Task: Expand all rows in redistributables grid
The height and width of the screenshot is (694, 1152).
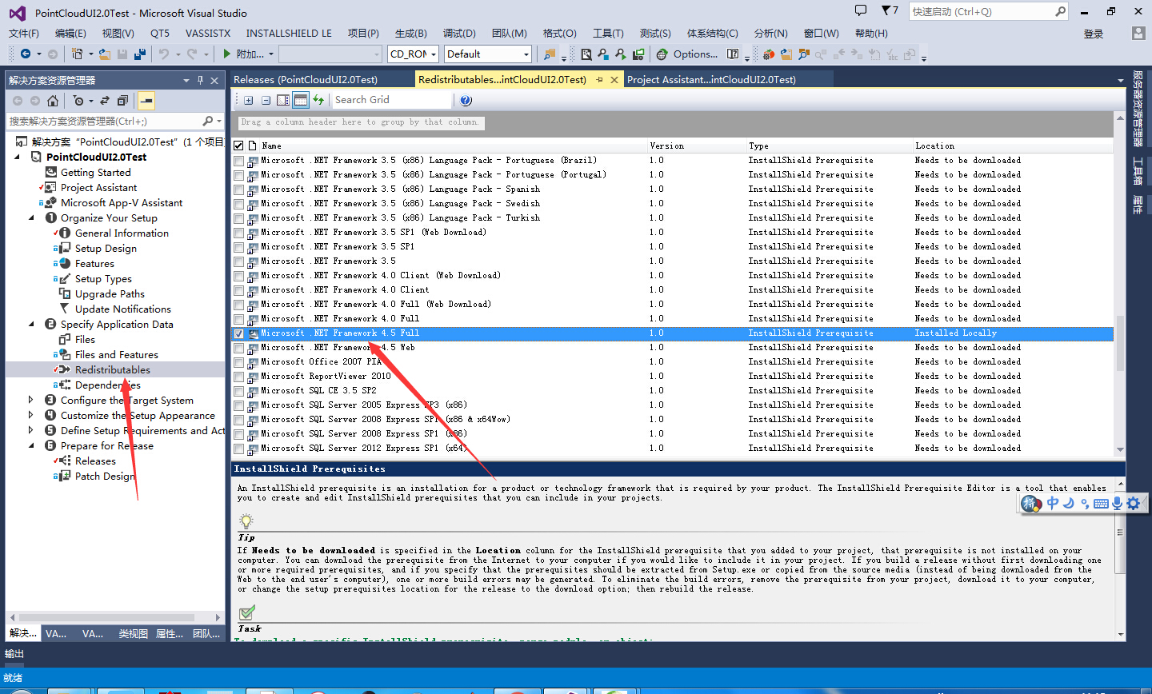Action: click(x=249, y=100)
